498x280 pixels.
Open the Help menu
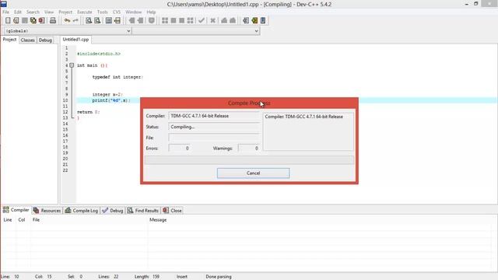click(151, 12)
